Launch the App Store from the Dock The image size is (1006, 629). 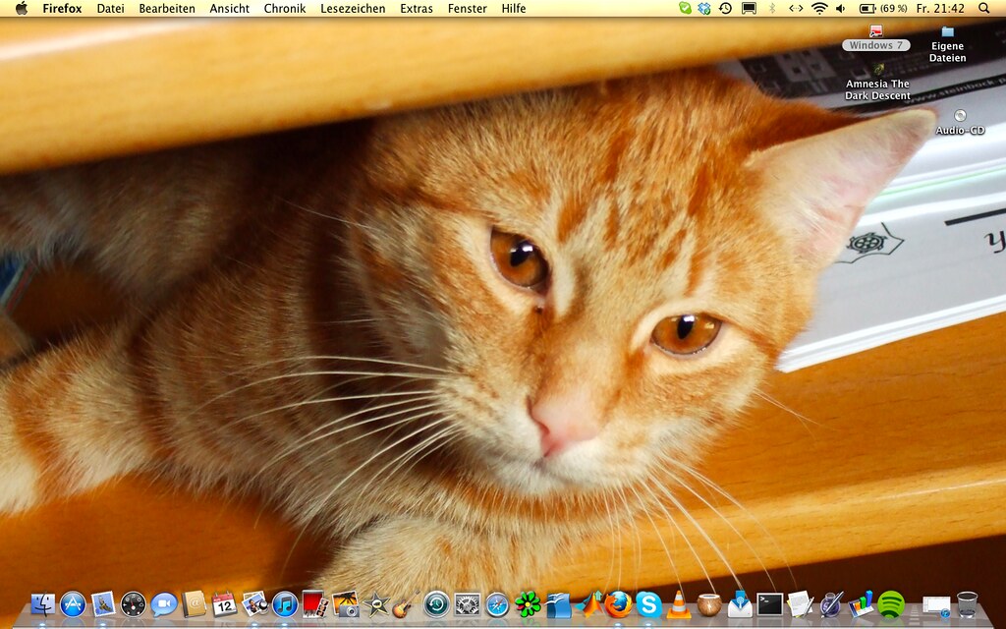(x=73, y=604)
